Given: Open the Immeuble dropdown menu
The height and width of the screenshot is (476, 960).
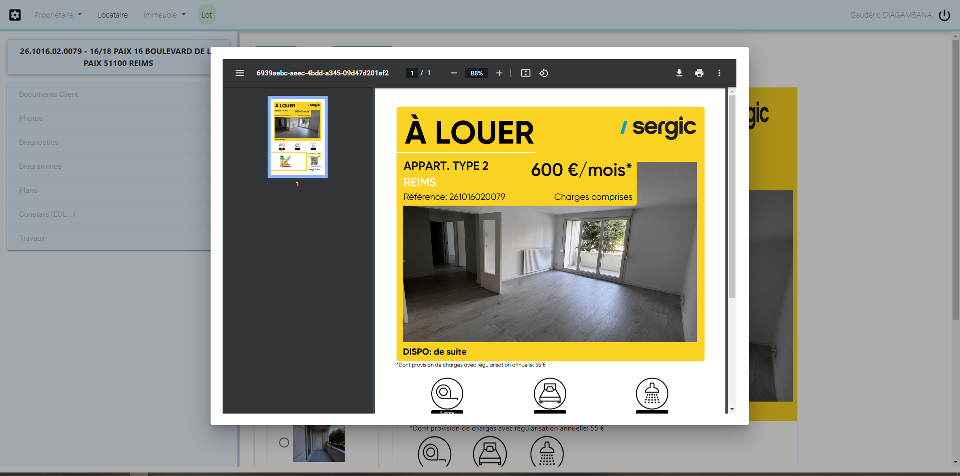Looking at the screenshot, I should point(165,15).
